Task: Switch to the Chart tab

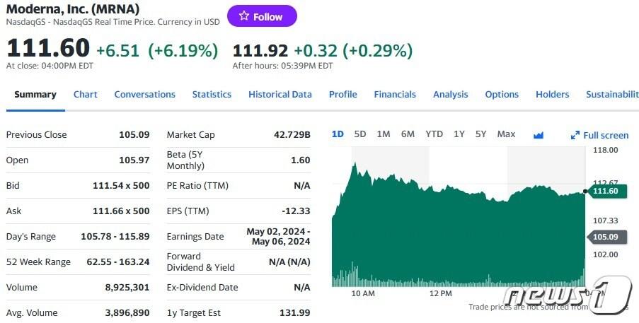Action: (85, 95)
